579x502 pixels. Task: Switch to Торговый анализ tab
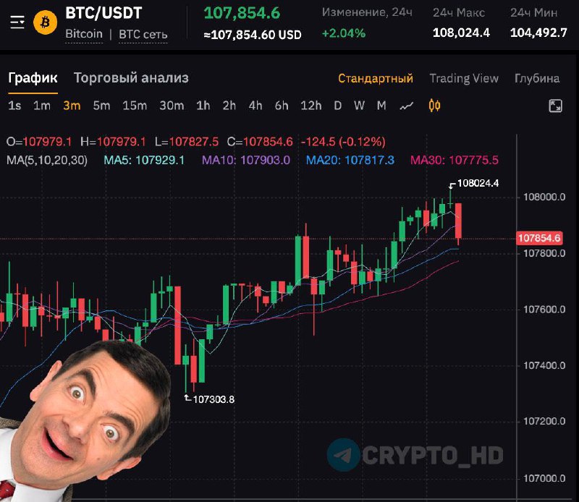(x=131, y=78)
